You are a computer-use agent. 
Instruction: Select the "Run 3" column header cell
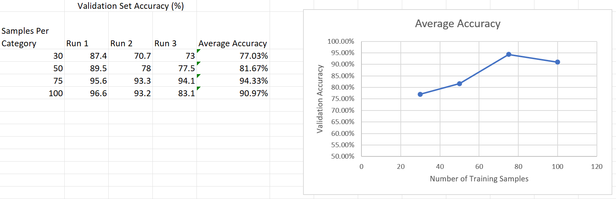point(166,43)
